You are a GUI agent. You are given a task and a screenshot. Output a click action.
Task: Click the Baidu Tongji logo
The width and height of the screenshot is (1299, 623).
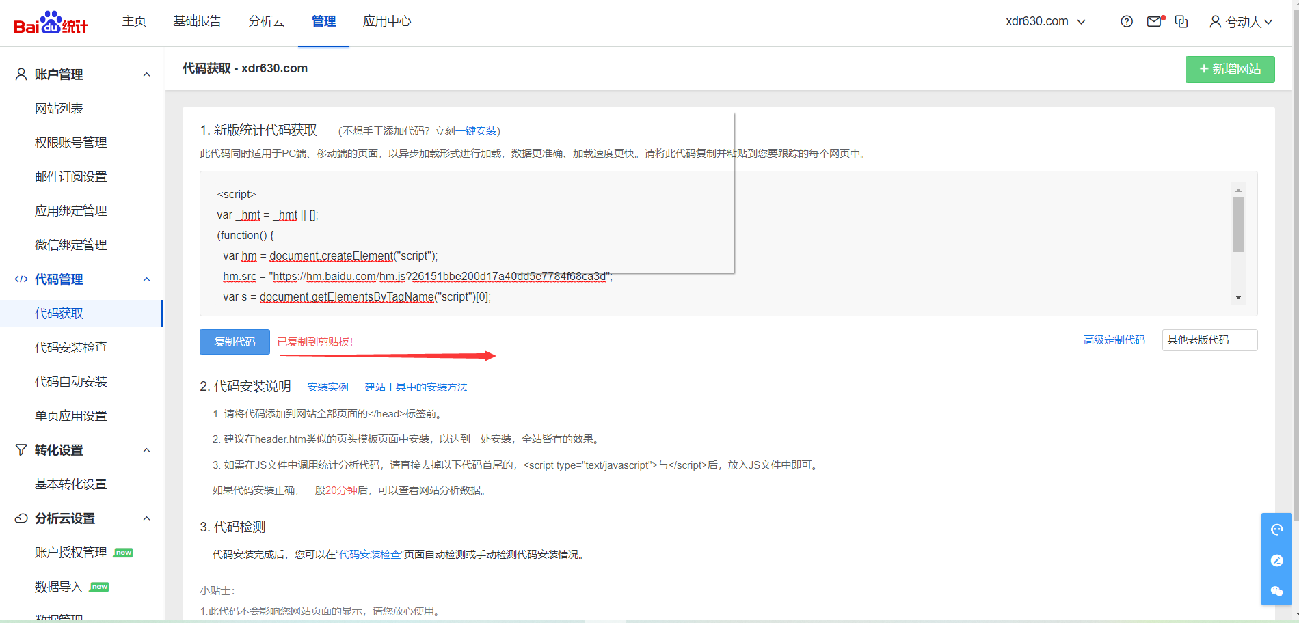pyautogui.click(x=51, y=23)
